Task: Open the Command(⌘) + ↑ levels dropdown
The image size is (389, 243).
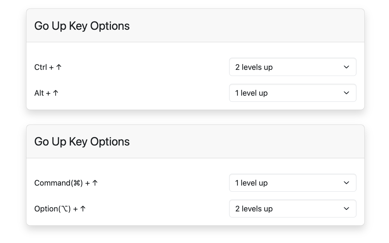Action: tap(292, 183)
